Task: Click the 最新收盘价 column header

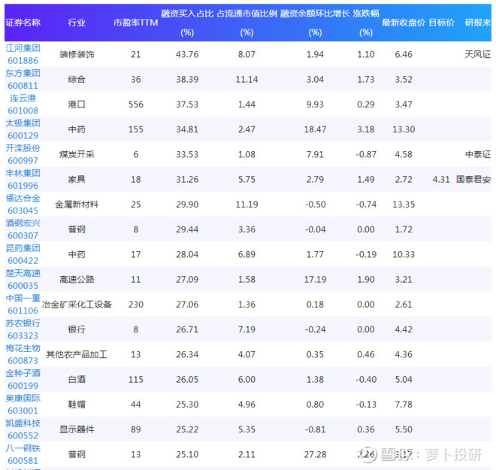Action: tap(404, 23)
